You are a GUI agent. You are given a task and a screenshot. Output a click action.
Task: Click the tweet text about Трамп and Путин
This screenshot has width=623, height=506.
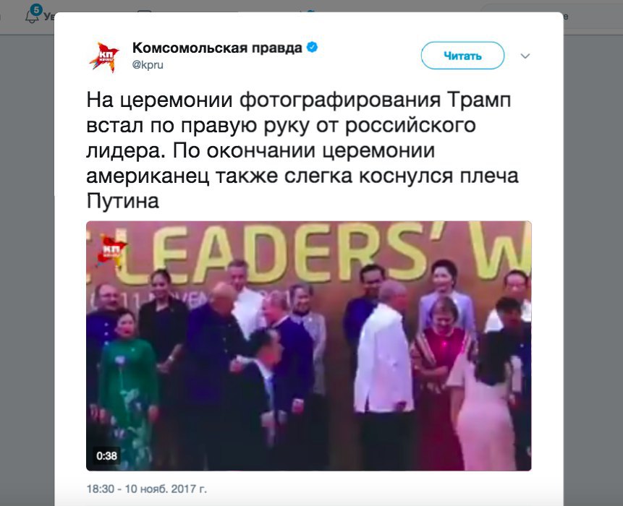coord(302,150)
